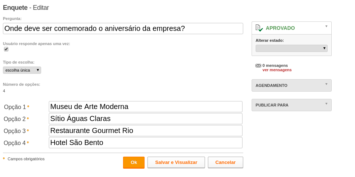
Task: Click the Opção 2 field 'Sítio Águas Claras'
Action: pos(146,119)
